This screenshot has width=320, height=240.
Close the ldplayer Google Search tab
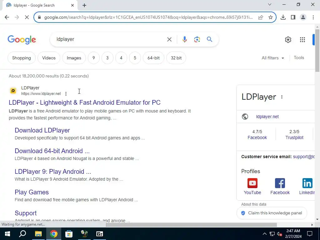(x=72, y=5)
